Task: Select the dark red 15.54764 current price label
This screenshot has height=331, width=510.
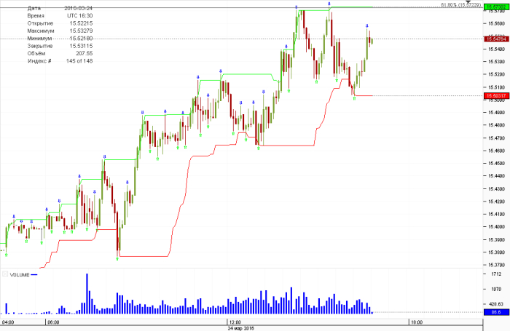Action: pos(496,39)
